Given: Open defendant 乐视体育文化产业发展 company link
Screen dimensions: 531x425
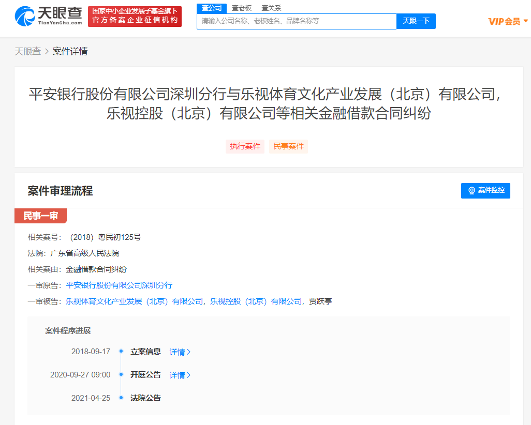Looking at the screenshot, I should [x=135, y=301].
